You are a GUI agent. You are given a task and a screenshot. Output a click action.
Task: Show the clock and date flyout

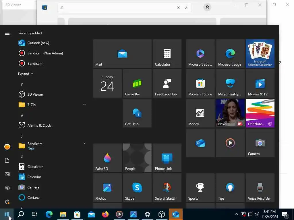pyautogui.click(x=270, y=214)
